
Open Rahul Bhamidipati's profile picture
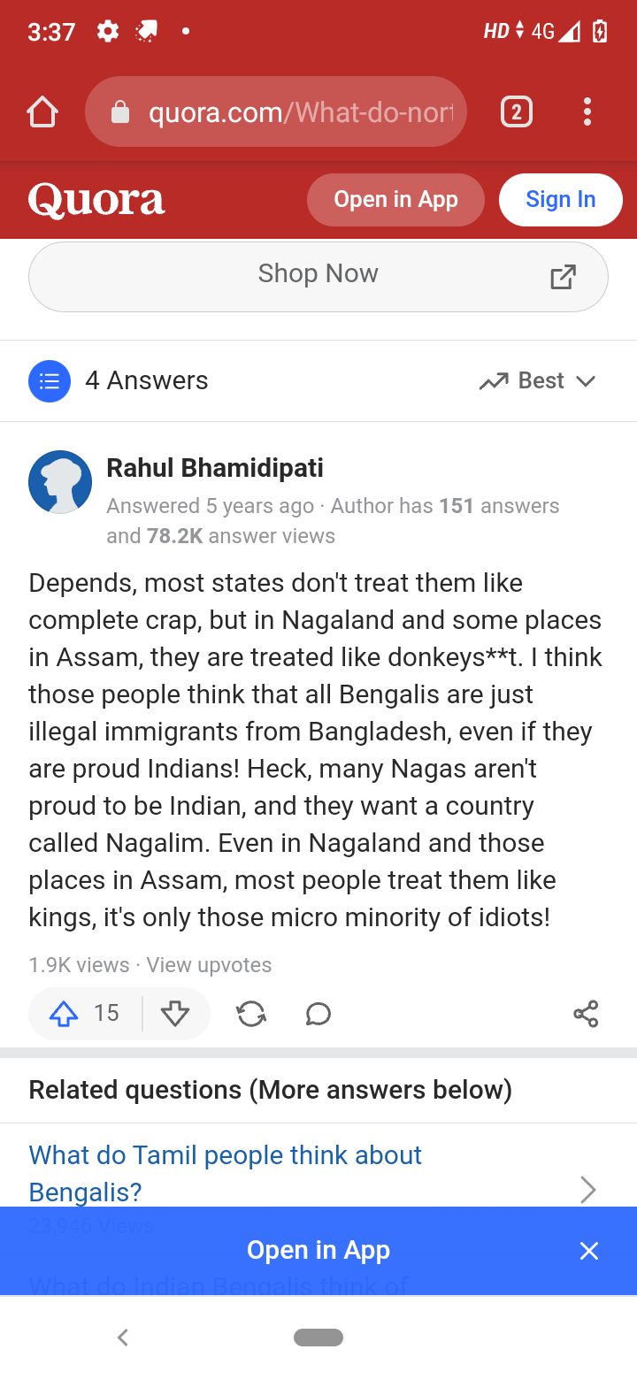click(x=60, y=482)
